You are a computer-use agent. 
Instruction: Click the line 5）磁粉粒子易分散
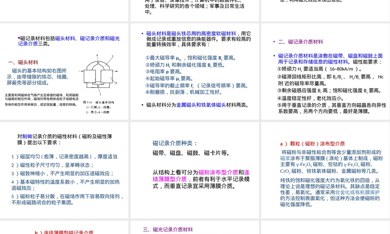67,199
